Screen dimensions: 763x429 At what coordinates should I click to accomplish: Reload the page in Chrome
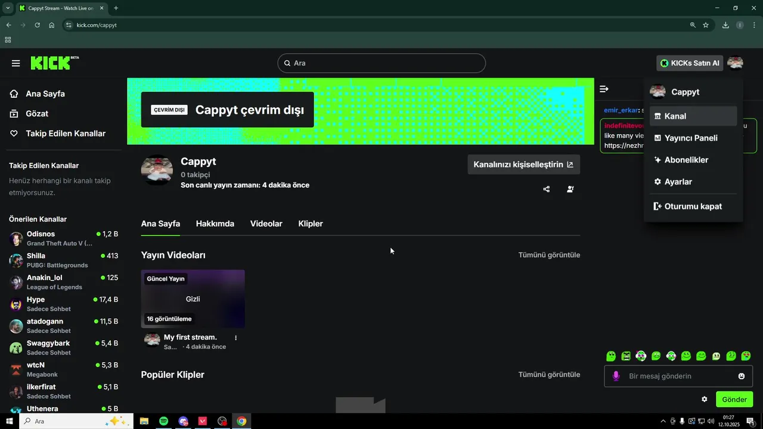click(37, 25)
